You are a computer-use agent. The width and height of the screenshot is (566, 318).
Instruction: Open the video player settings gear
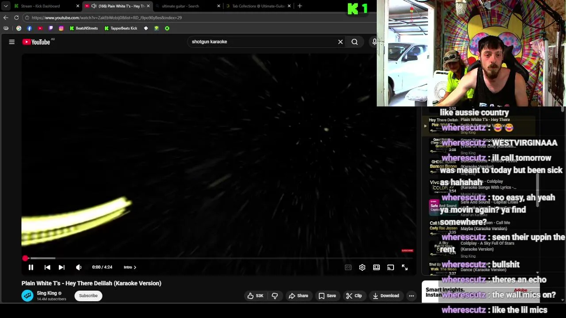(362, 267)
